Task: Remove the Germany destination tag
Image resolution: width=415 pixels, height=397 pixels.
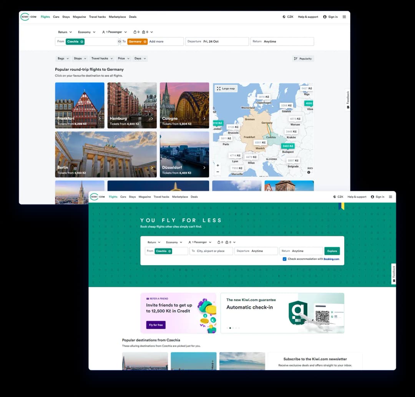Action: pos(145,42)
